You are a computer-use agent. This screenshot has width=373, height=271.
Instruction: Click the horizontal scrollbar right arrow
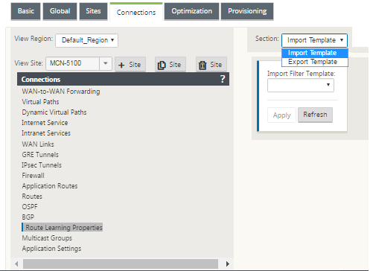point(228,264)
